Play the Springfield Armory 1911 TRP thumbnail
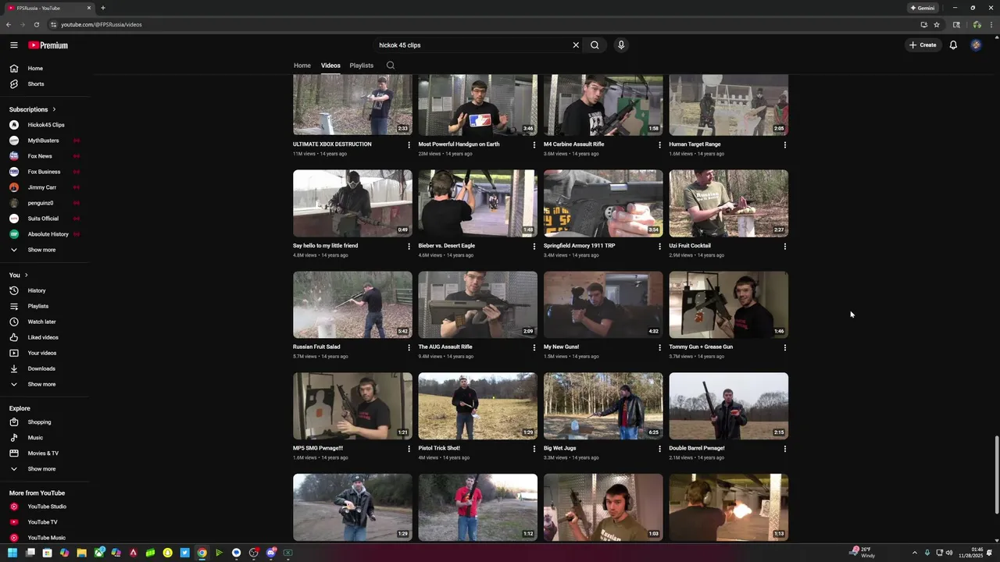 point(603,204)
